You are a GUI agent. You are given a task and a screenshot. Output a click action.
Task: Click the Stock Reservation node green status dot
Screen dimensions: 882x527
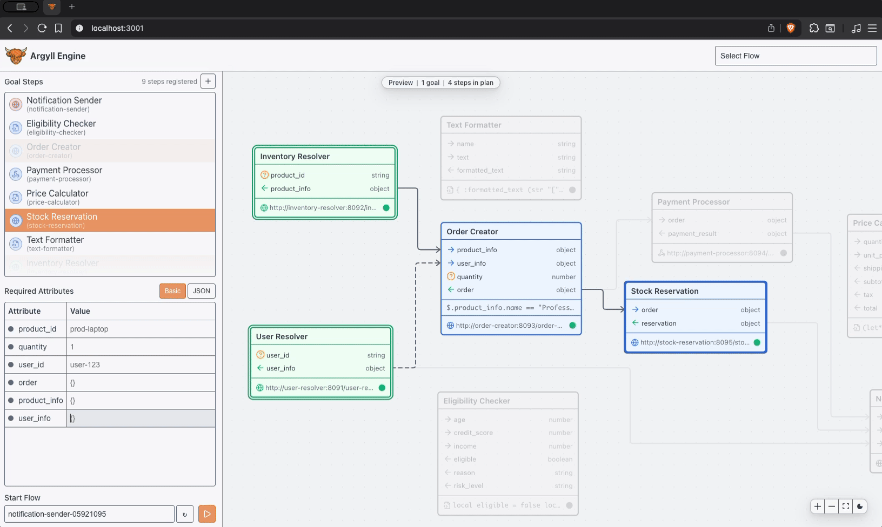coord(757,342)
